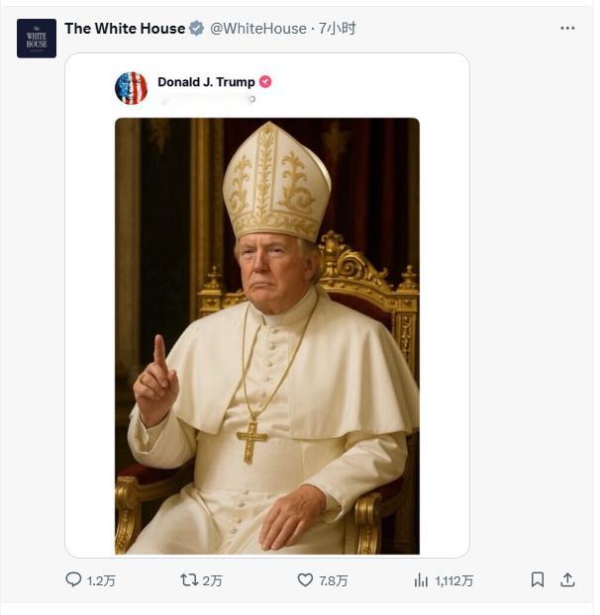Click the repost arrows icon
The image size is (600, 615).
[189, 579]
